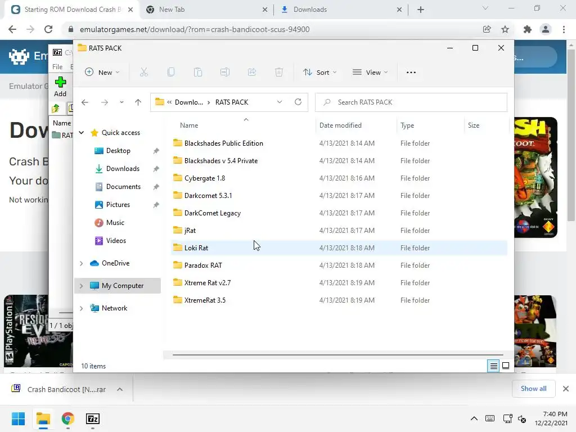Screen dimensions: 576x432
Task: Select Pictures in the navigation pane
Action: tap(118, 205)
